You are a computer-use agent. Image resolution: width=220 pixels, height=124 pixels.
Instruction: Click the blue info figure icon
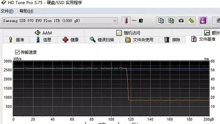tap(38, 40)
